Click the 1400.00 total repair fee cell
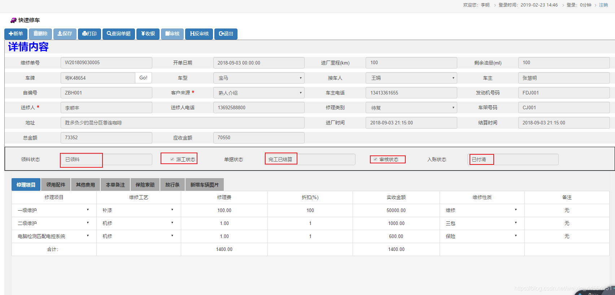Image resolution: width=615 pixels, height=295 pixels. pyautogui.click(x=224, y=249)
